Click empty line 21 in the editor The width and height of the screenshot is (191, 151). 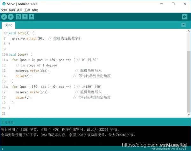coord(97,113)
